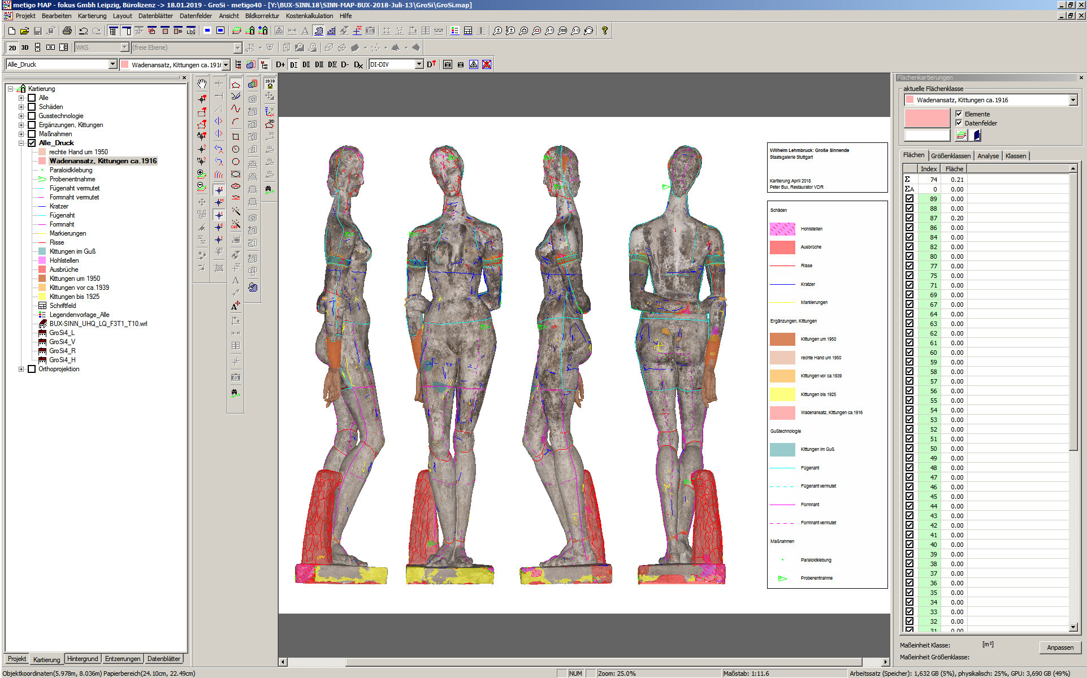Save with the floppy disk icon
This screenshot has width=1087, height=678.
coord(37,31)
